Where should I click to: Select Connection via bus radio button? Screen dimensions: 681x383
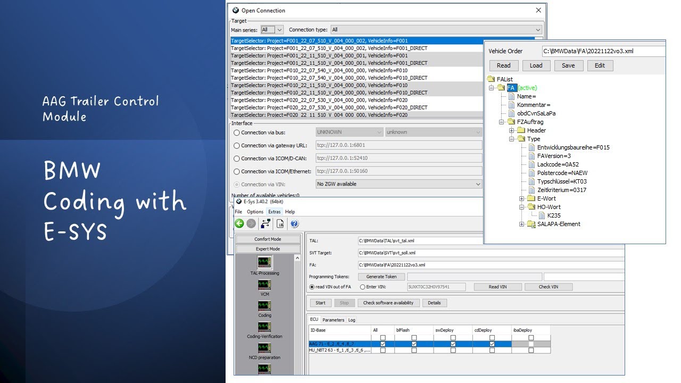(237, 132)
